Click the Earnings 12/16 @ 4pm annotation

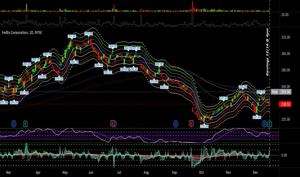click(x=267, y=52)
